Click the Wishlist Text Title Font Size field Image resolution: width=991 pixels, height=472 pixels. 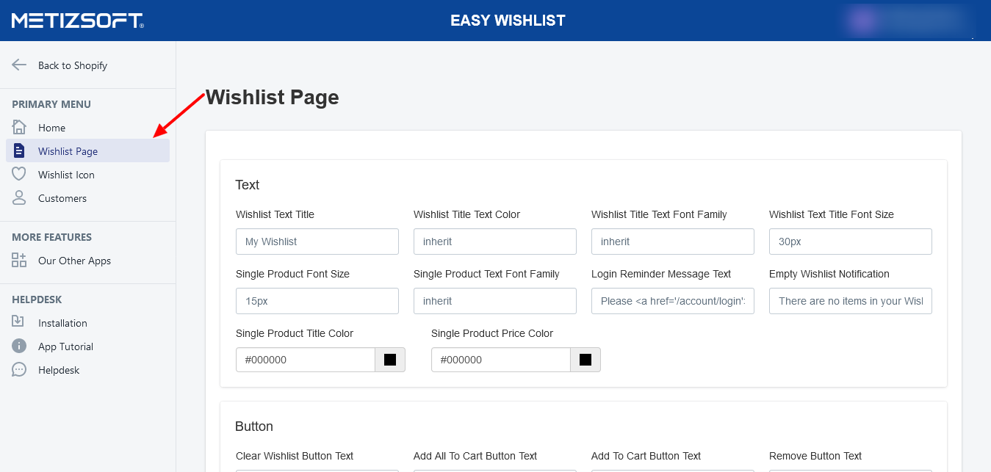tap(850, 242)
